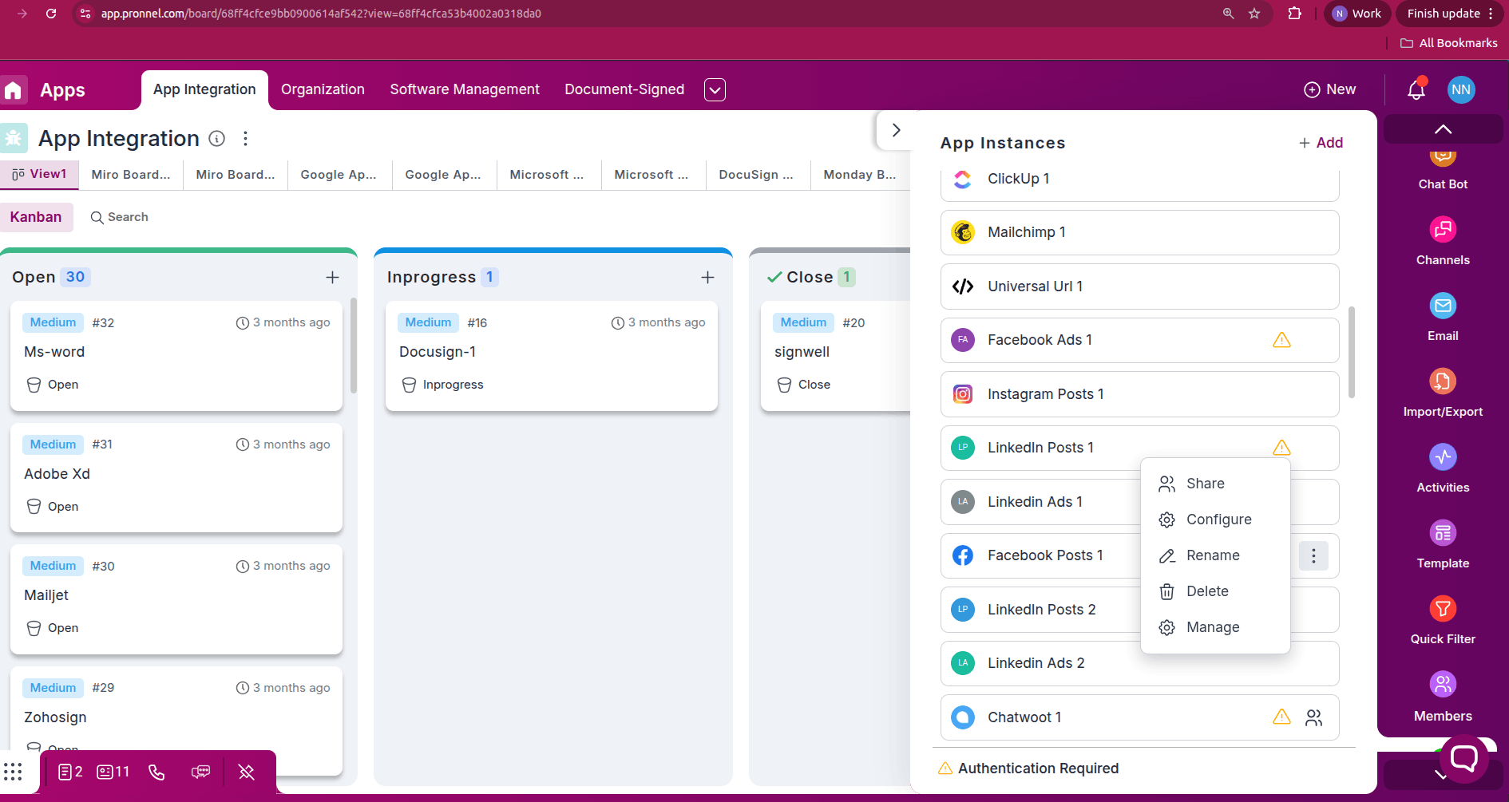This screenshot has width=1509, height=802.
Task: Click the notifications bell
Action: (x=1415, y=89)
